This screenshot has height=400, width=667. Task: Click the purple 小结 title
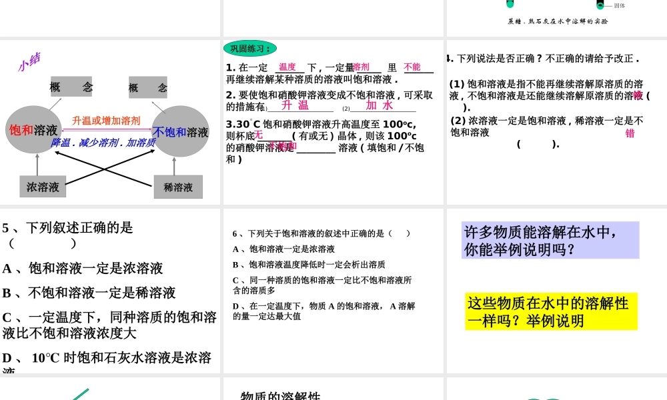click(29, 61)
